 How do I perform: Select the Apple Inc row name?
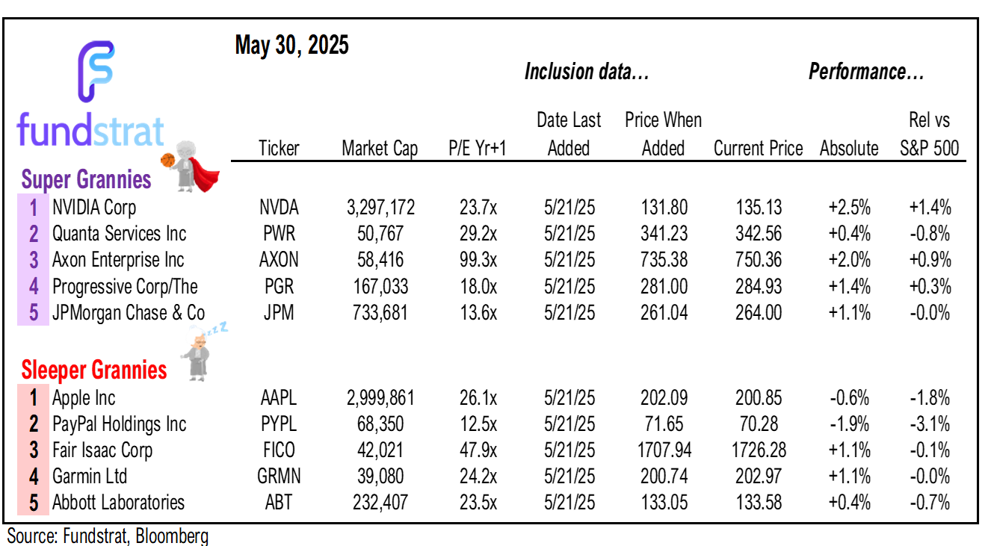click(x=84, y=398)
